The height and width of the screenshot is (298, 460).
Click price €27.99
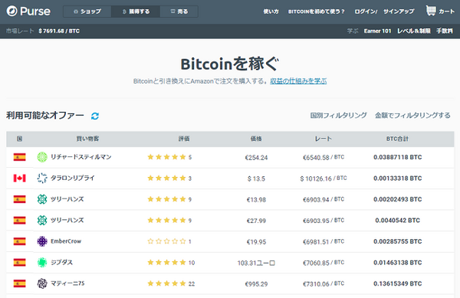tap(256, 221)
